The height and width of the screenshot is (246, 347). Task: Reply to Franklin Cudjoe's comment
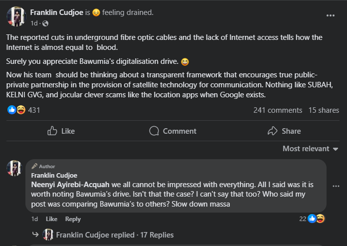(x=73, y=219)
